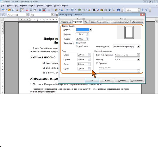Switch to the Колонки tab

pos(81,19)
